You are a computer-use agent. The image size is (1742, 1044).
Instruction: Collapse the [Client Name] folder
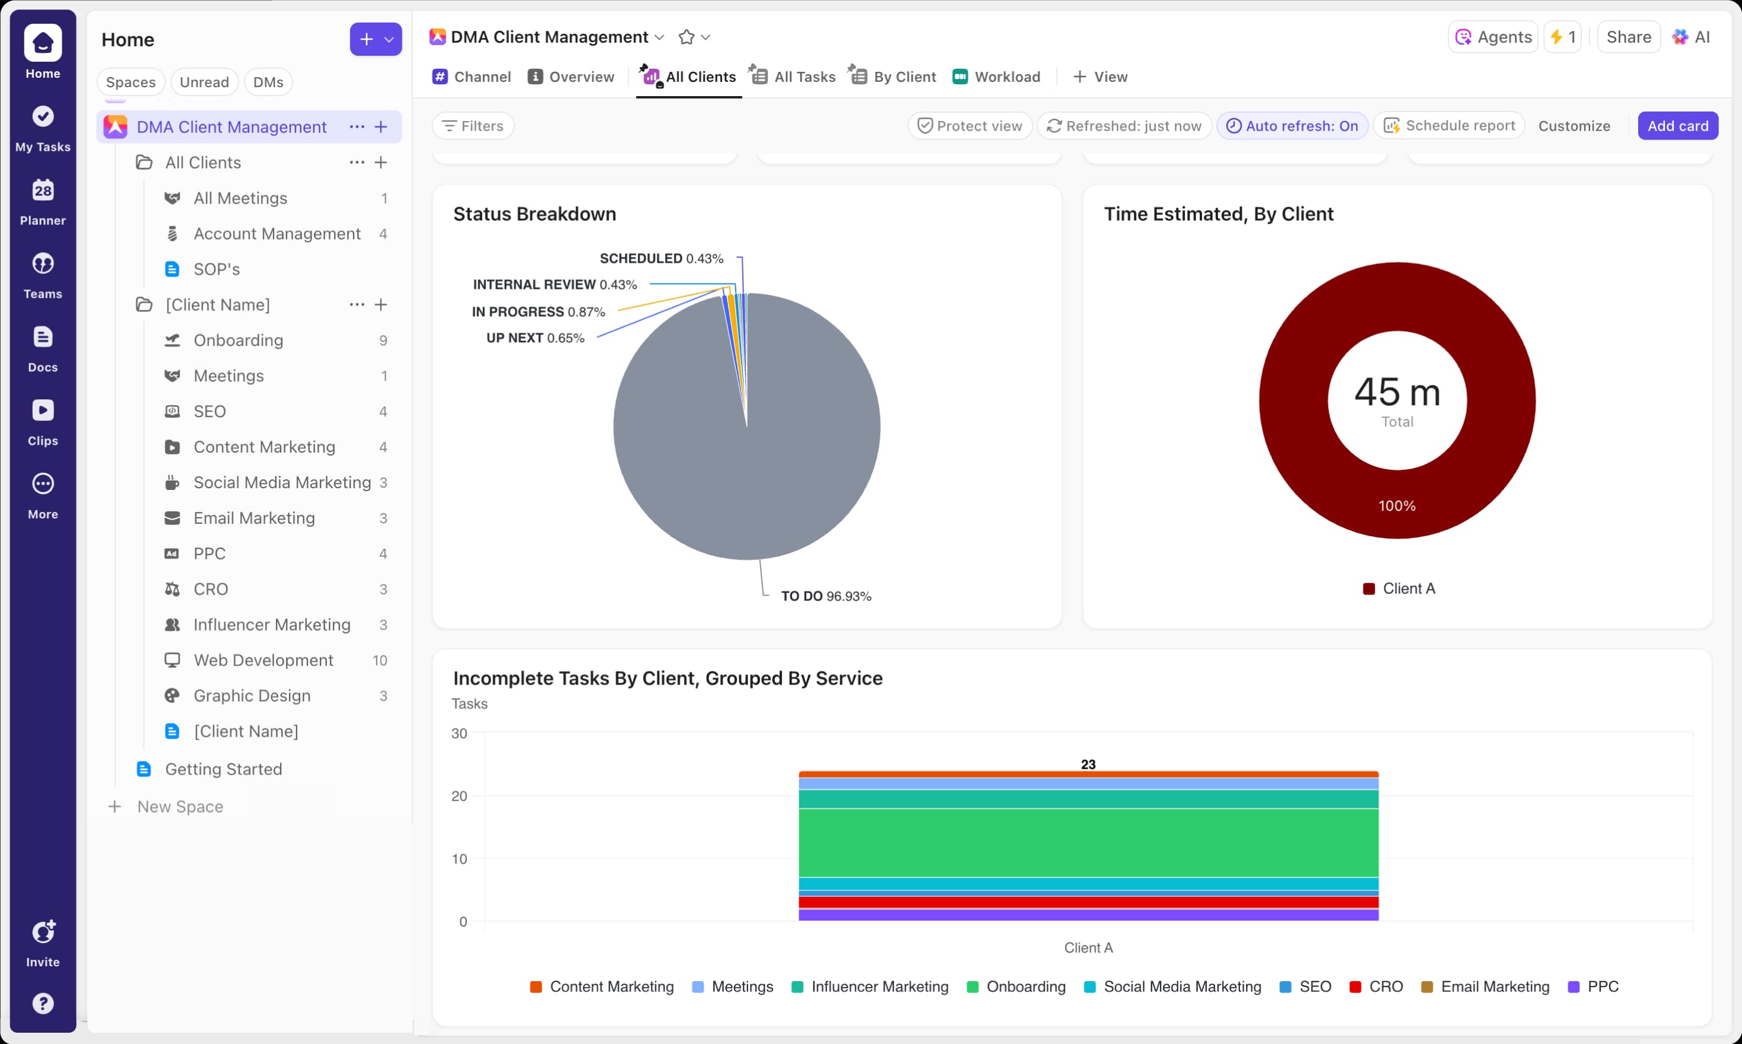coord(144,305)
